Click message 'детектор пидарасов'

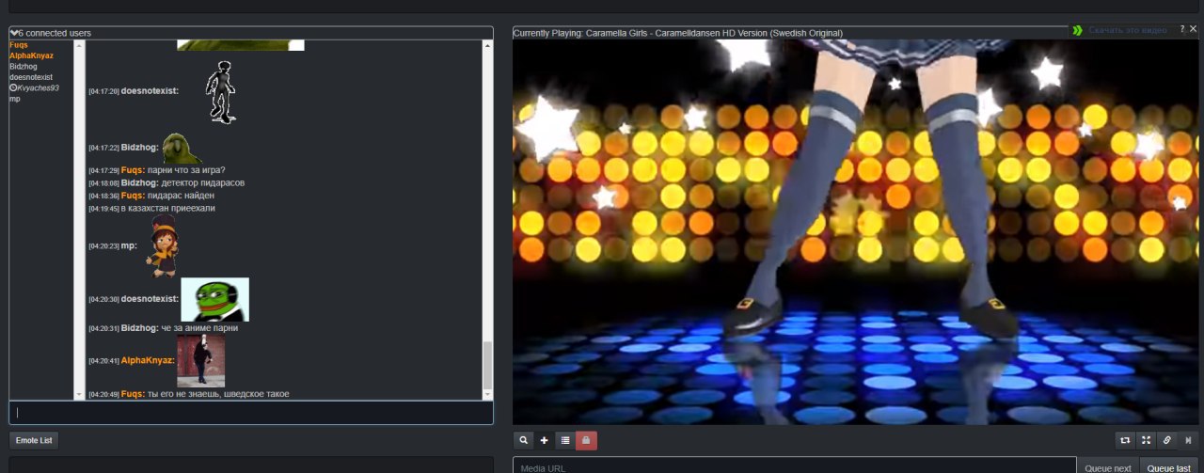point(202,182)
